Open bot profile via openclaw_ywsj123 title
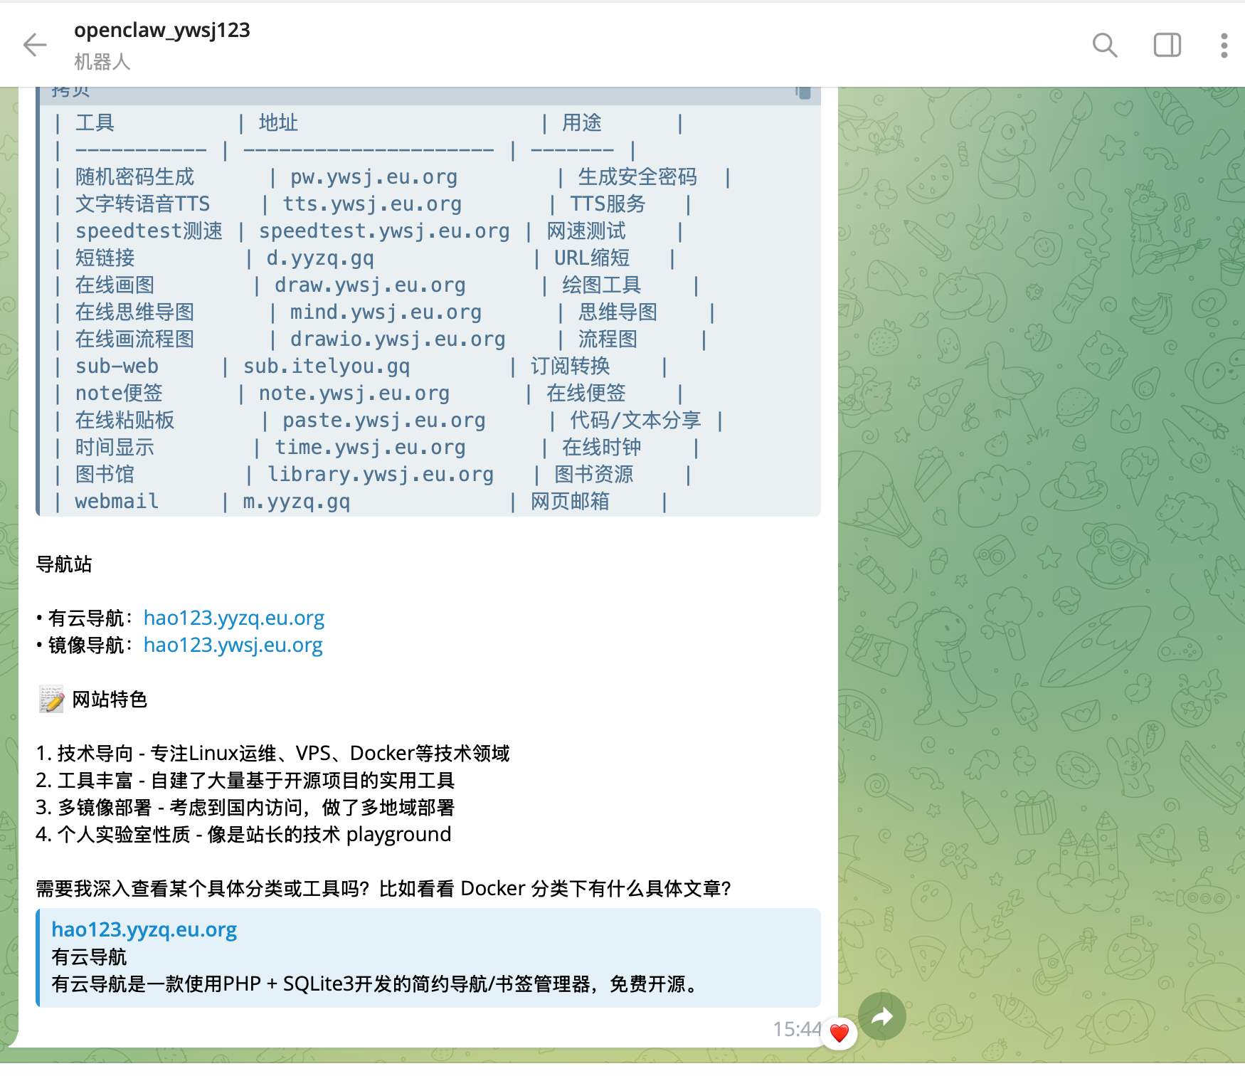The width and height of the screenshot is (1245, 1076). 162,31
